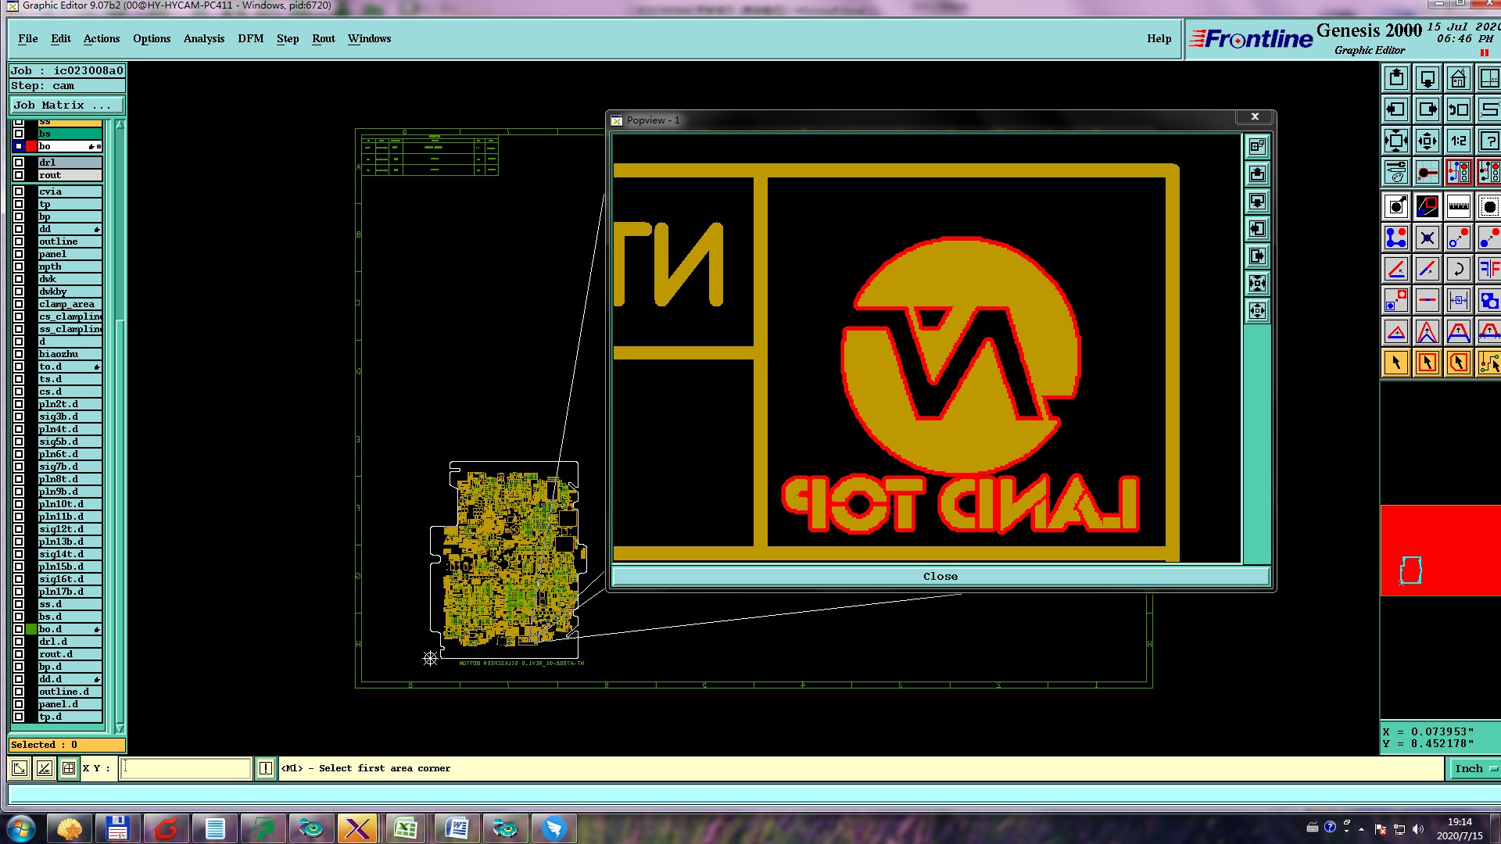The image size is (1501, 844).
Task: Click the pan up icon in Popview
Action: pyautogui.click(x=1257, y=174)
